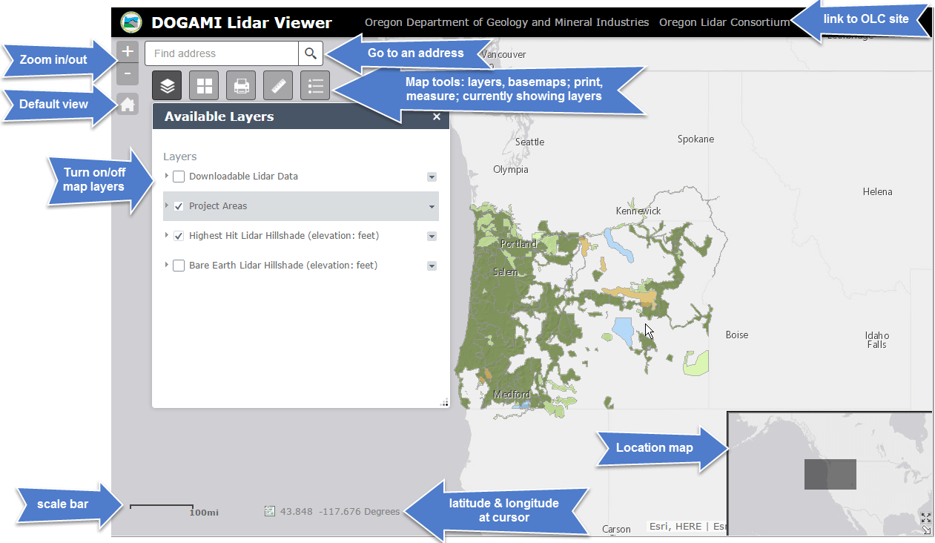Expand the Project Areas tree triangle
The height and width of the screenshot is (543, 935).
point(167,206)
